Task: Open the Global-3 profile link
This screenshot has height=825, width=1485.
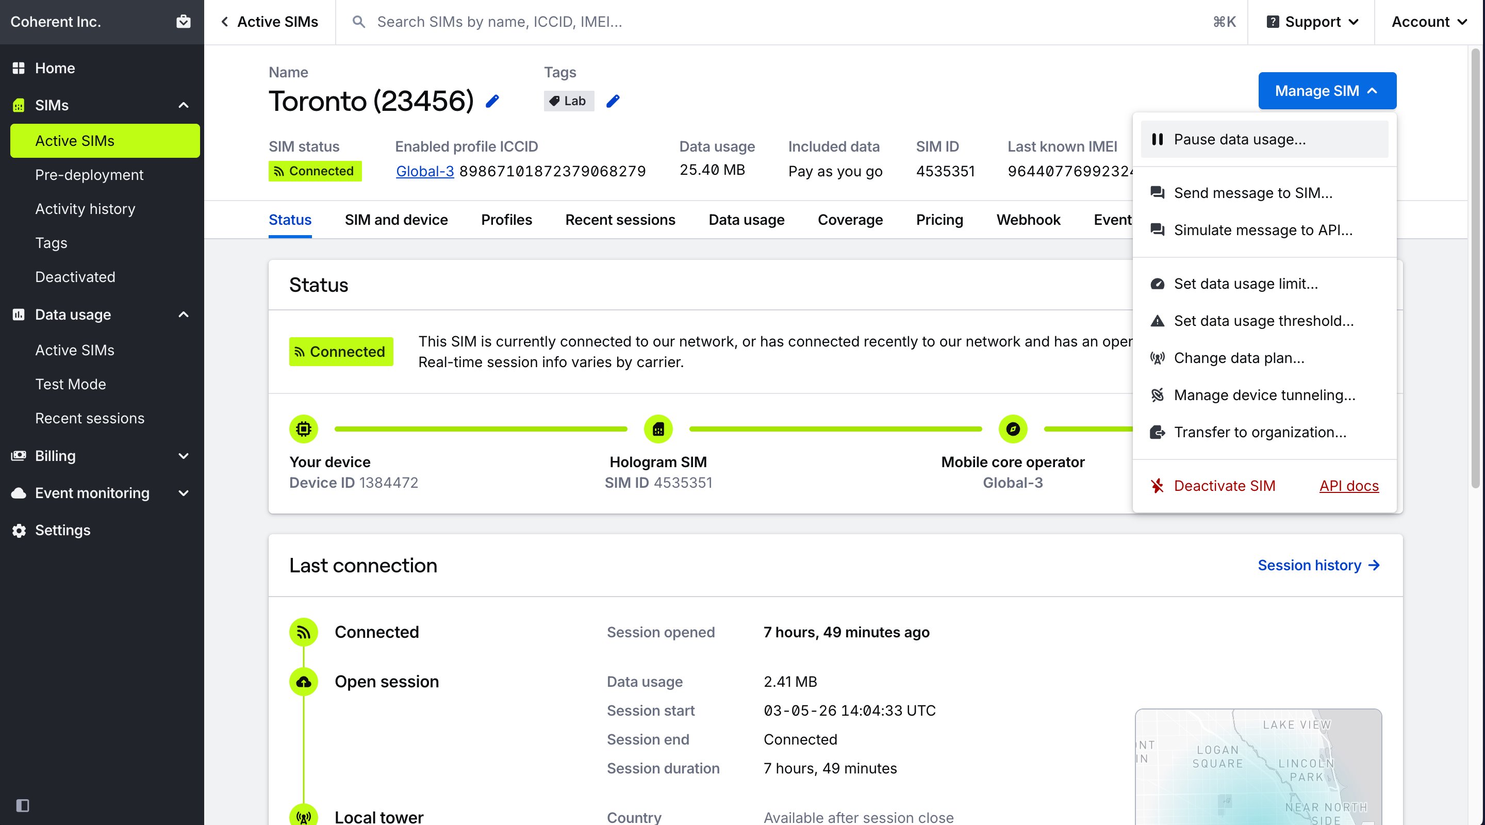Action: pos(424,171)
